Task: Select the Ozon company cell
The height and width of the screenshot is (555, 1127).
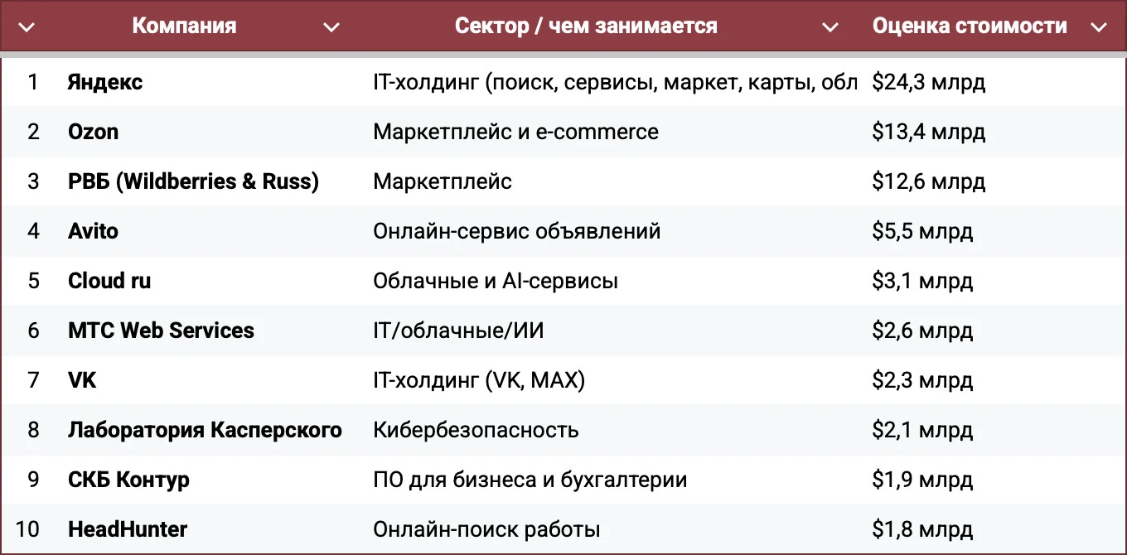Action: (x=93, y=132)
